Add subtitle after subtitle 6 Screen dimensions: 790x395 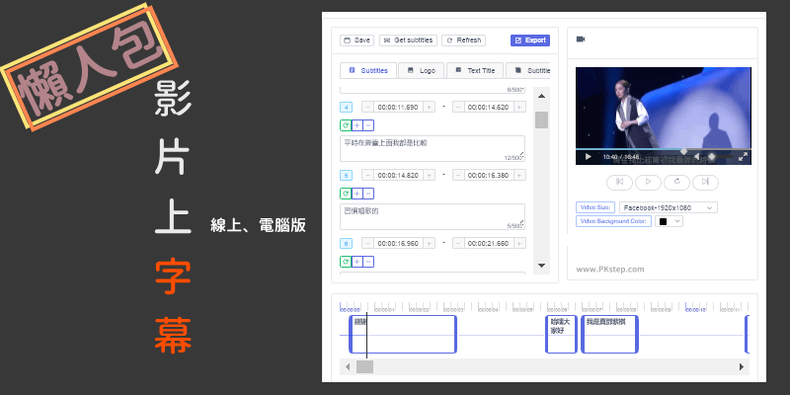click(x=357, y=262)
